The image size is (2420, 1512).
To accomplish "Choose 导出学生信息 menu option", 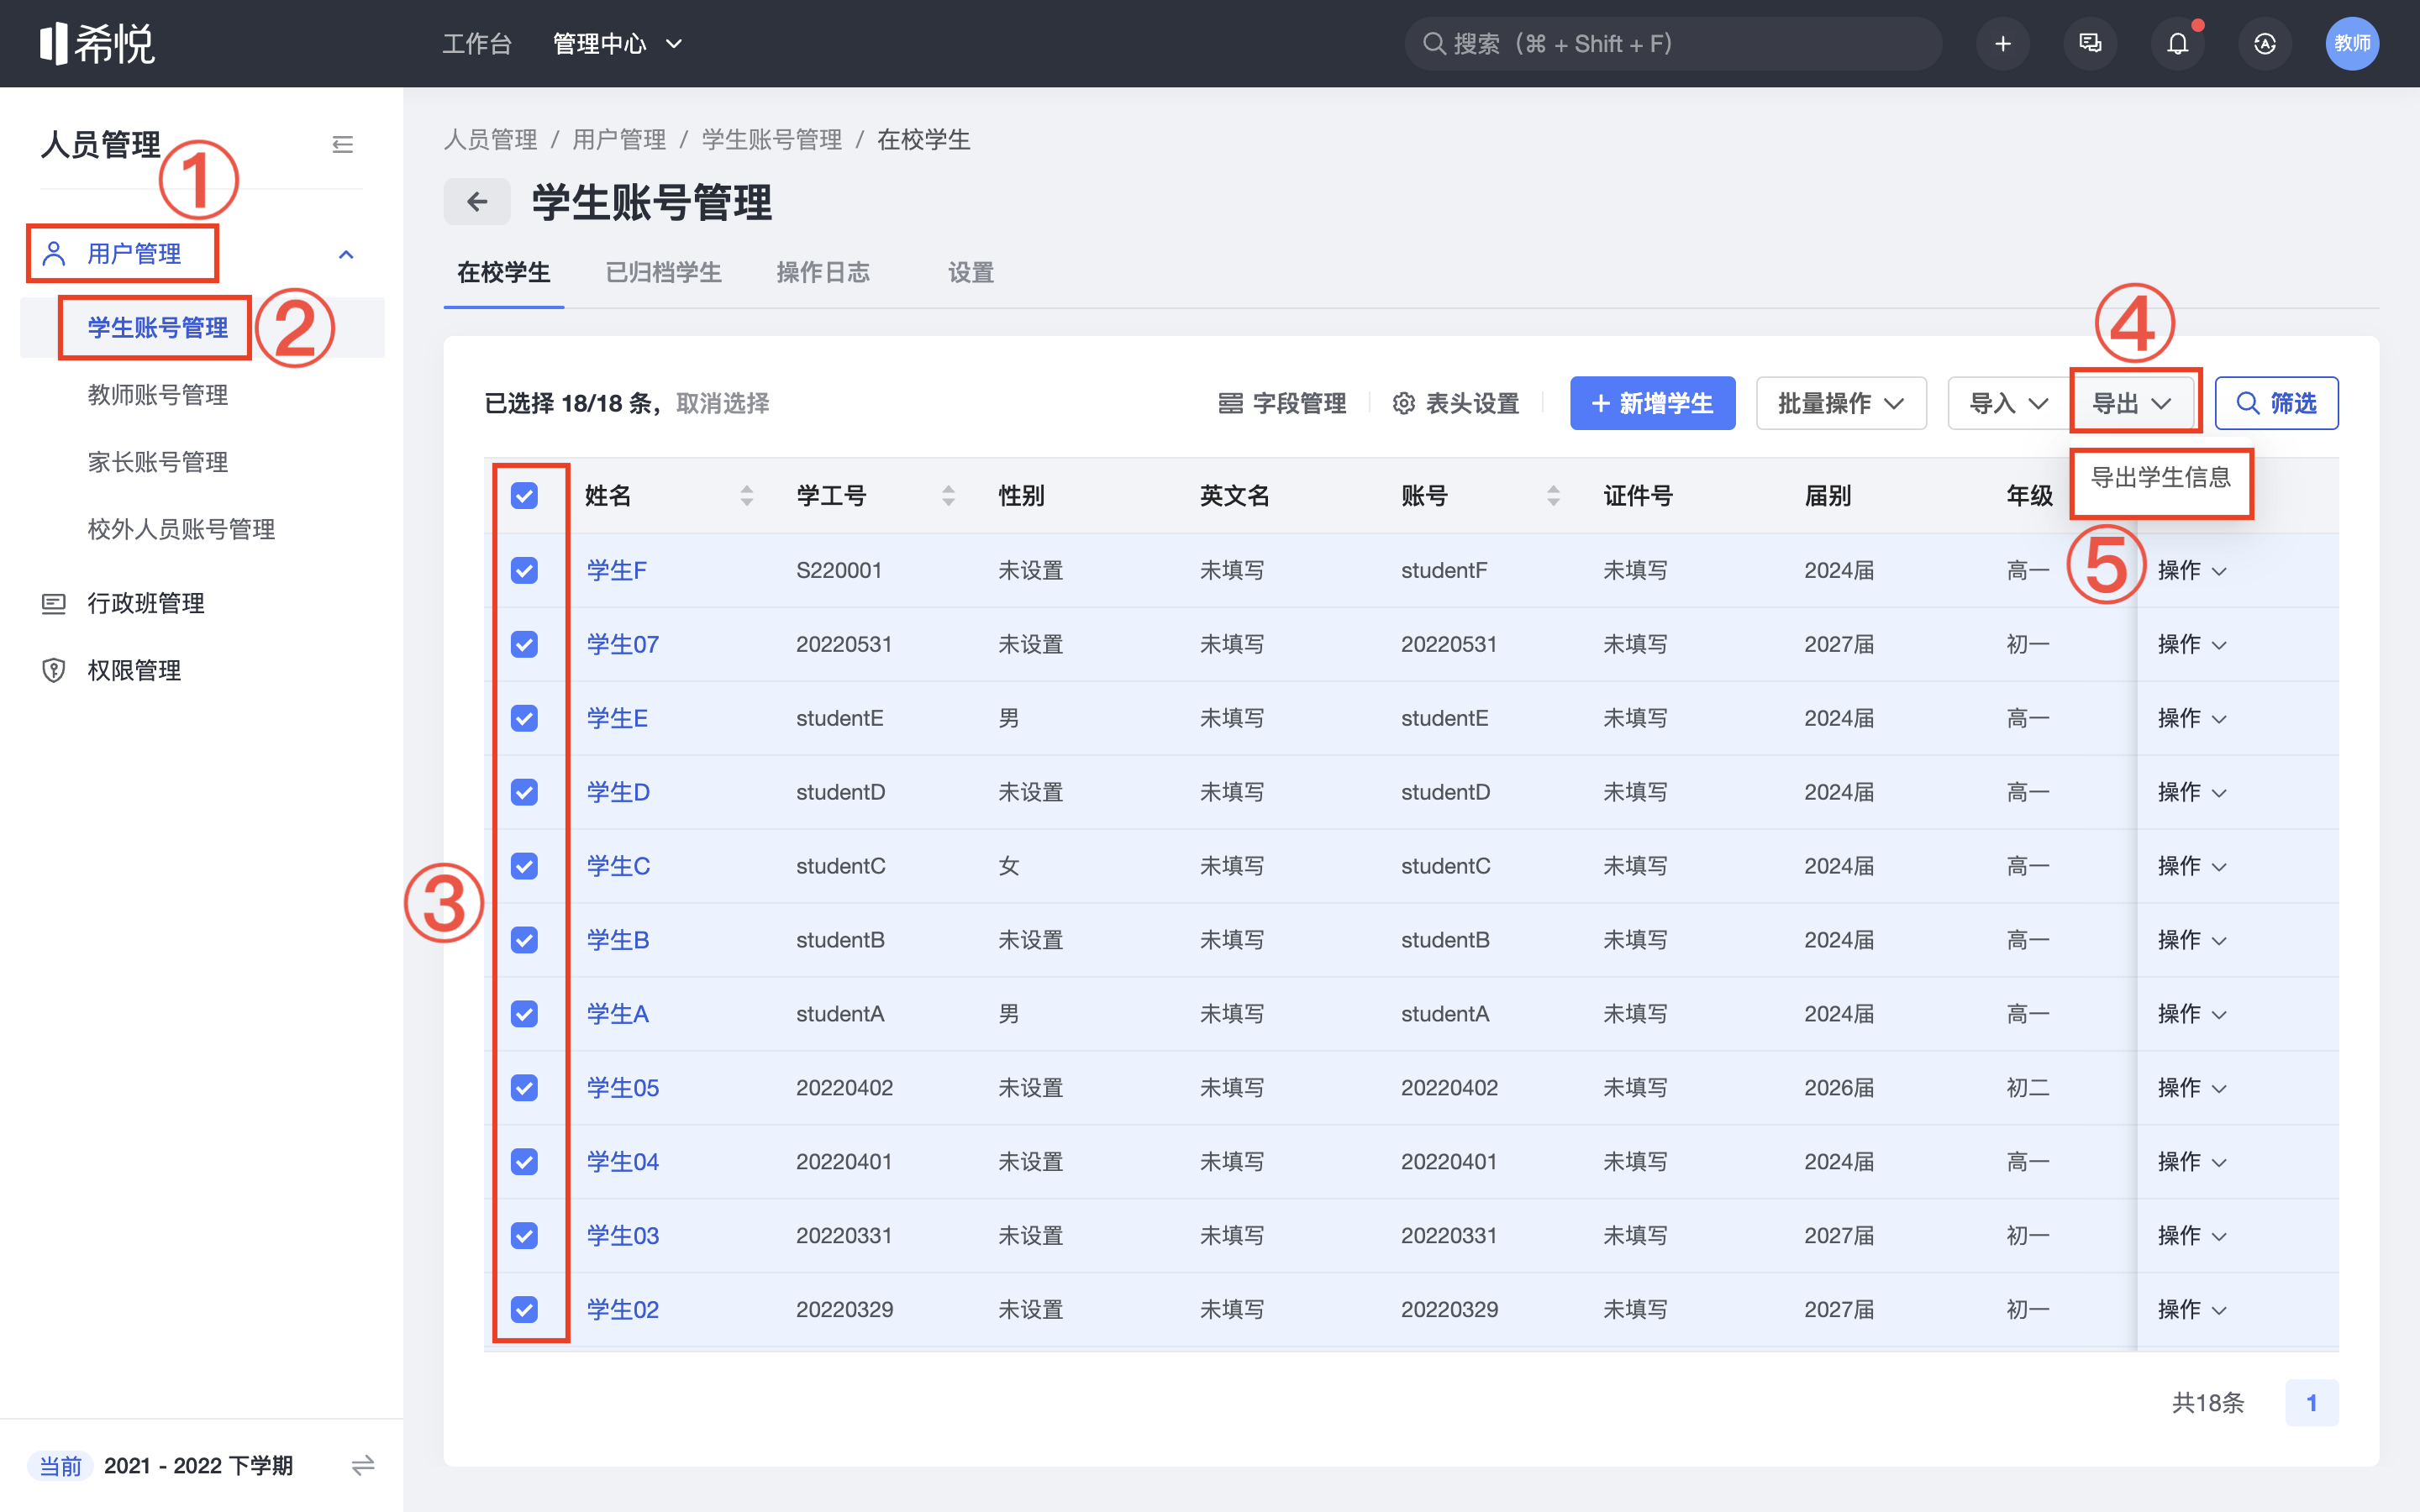I will point(2161,478).
